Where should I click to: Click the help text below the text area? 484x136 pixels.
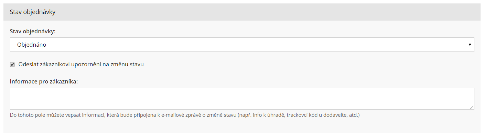tap(185, 115)
